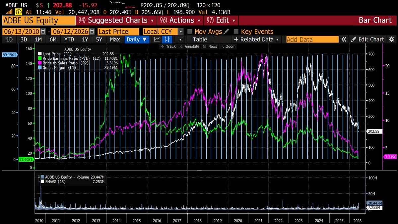Screen dimensions: 398x224
Task: Activate the Track crosshair tool
Action: (168, 46)
